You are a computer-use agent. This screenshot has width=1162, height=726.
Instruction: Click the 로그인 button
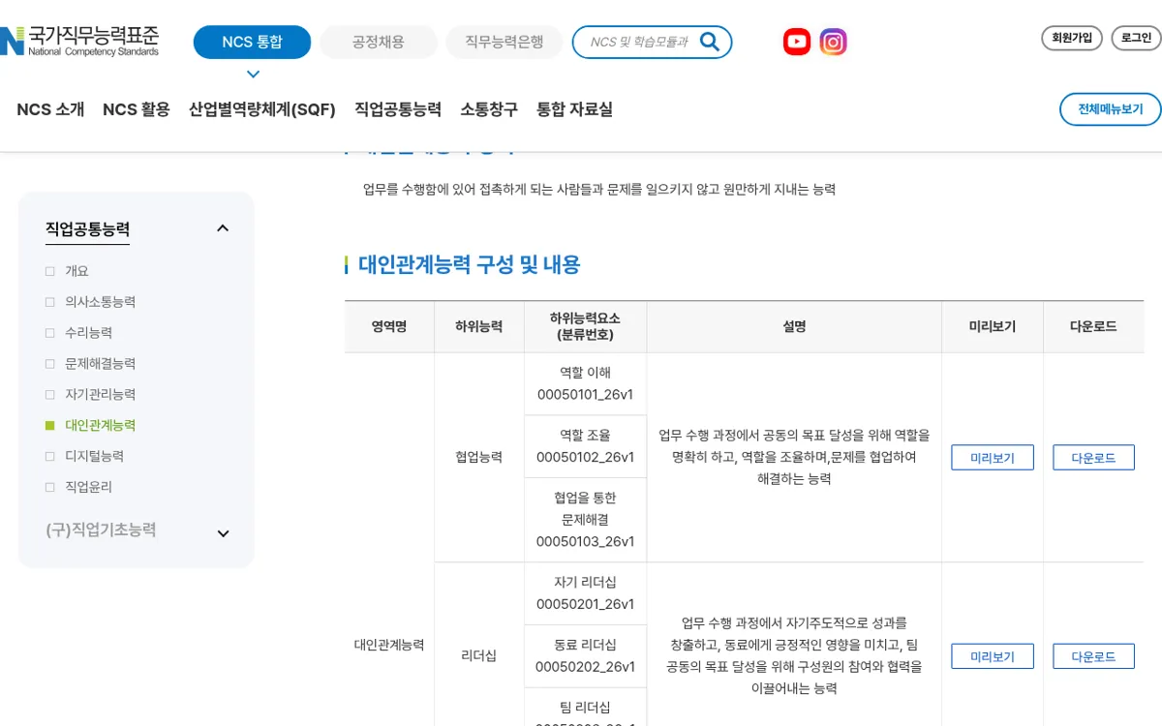click(1136, 38)
